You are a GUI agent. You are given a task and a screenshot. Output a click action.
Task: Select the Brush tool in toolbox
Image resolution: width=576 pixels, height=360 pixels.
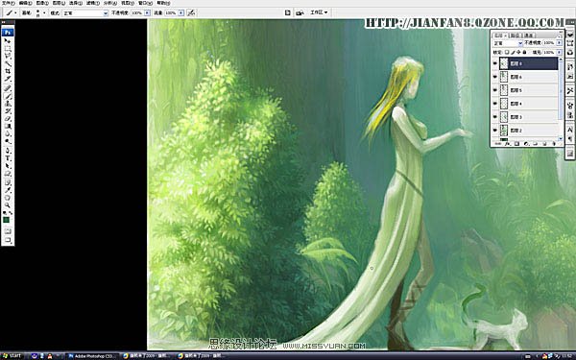(x=8, y=96)
